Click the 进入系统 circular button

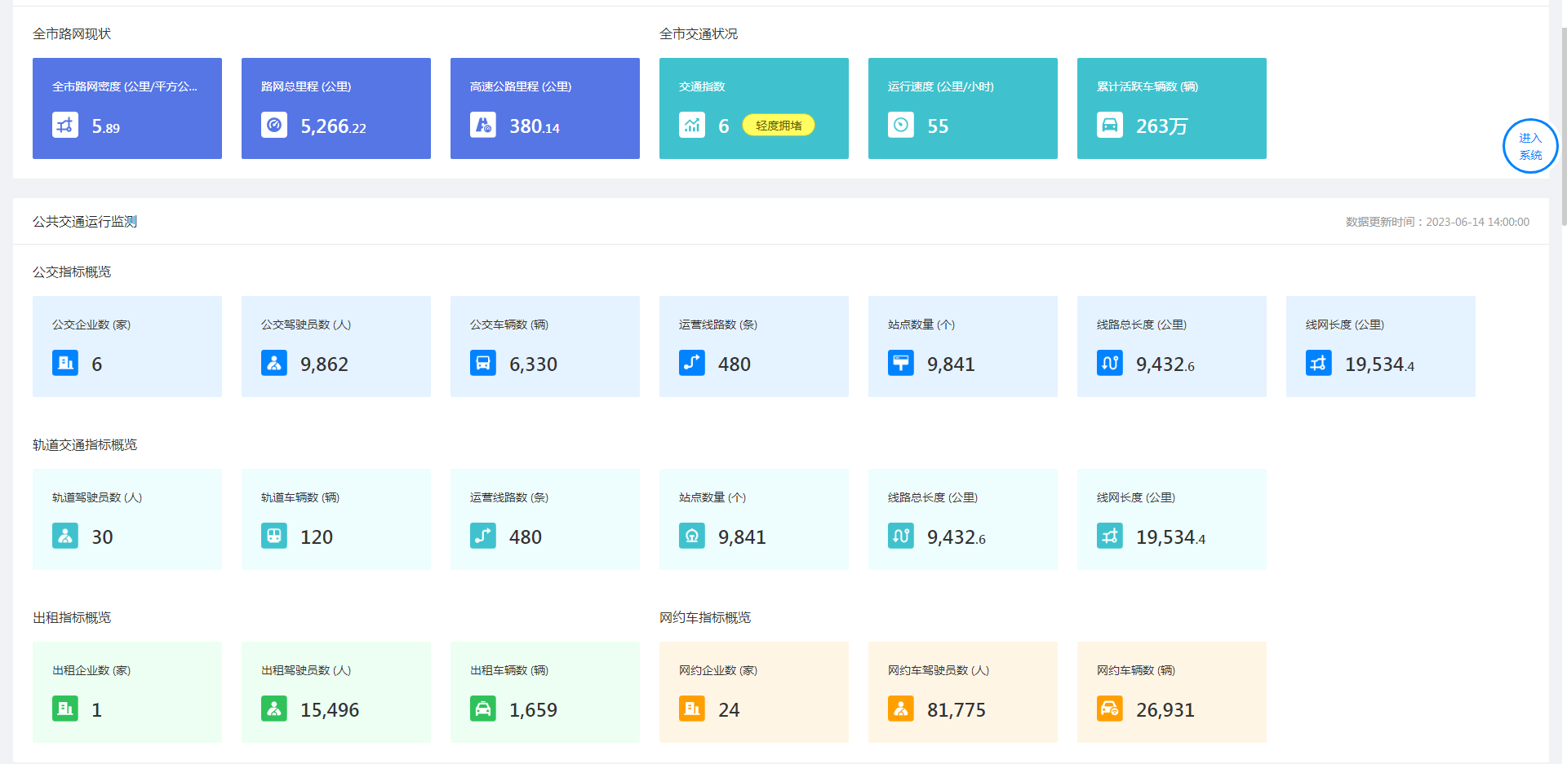[1530, 147]
